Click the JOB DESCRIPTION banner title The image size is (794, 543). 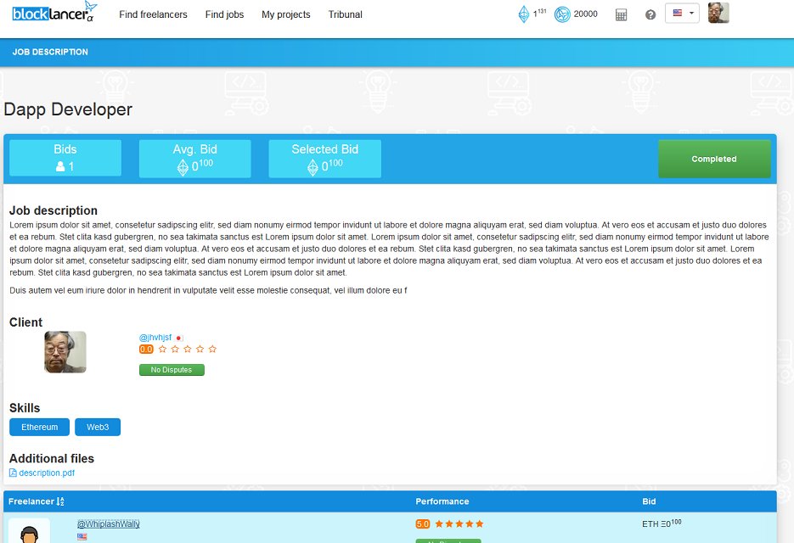click(50, 52)
